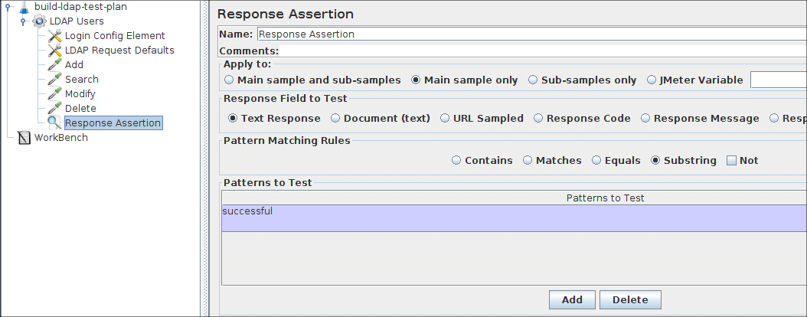Click the WorkBench clipboard icon
Viewport: 807px width, 317px height.
coord(25,138)
